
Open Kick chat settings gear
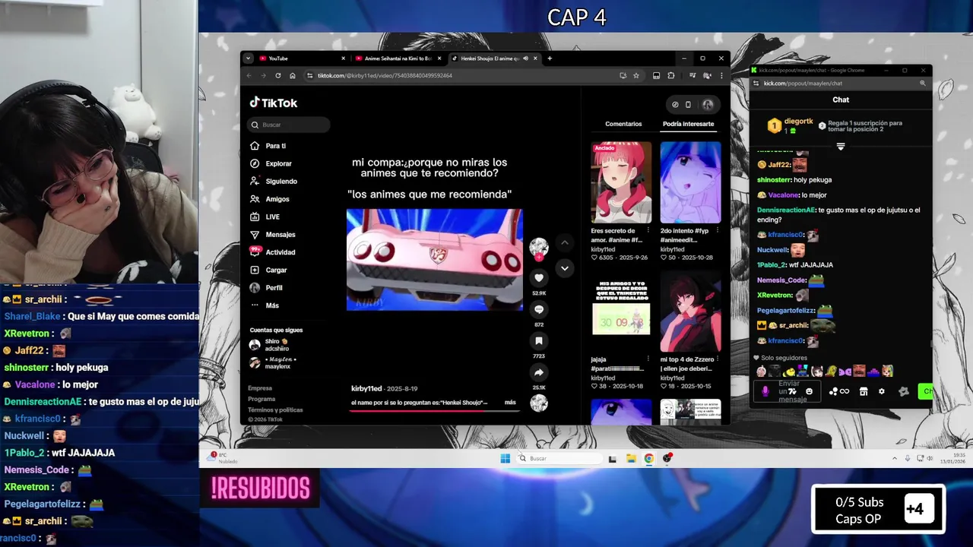point(882,391)
